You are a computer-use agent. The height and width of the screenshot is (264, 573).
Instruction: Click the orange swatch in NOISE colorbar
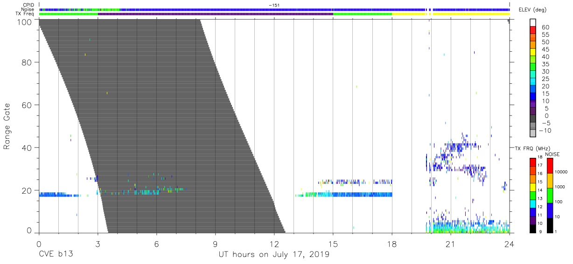[x=550, y=181]
